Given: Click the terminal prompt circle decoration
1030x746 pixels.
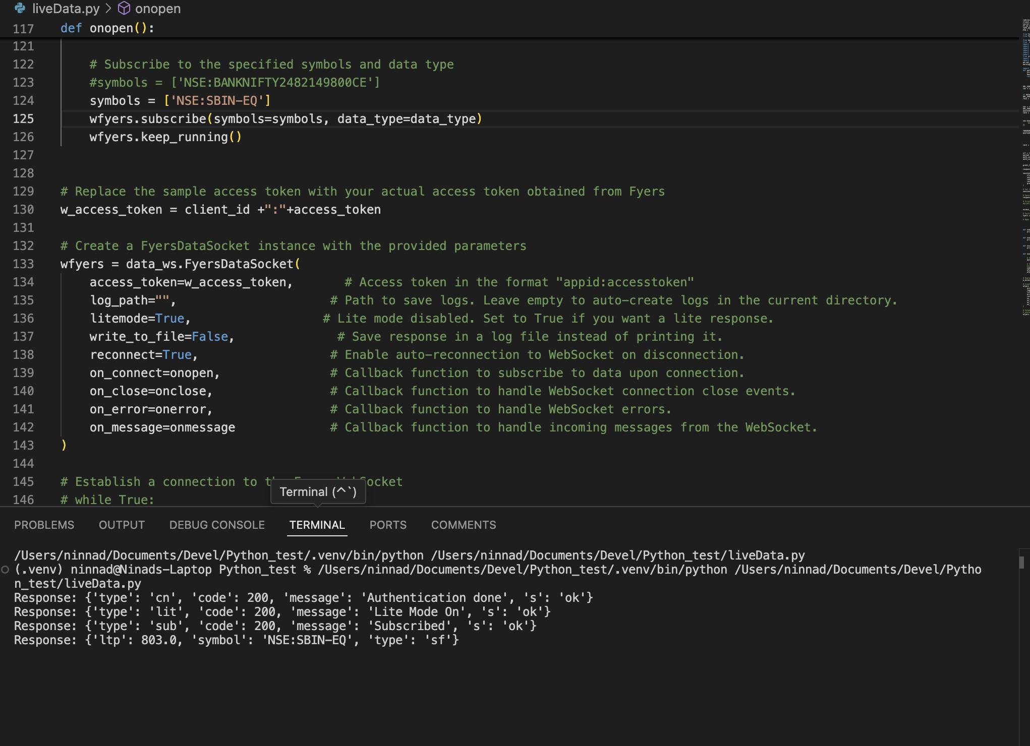Looking at the screenshot, I should [x=5, y=570].
